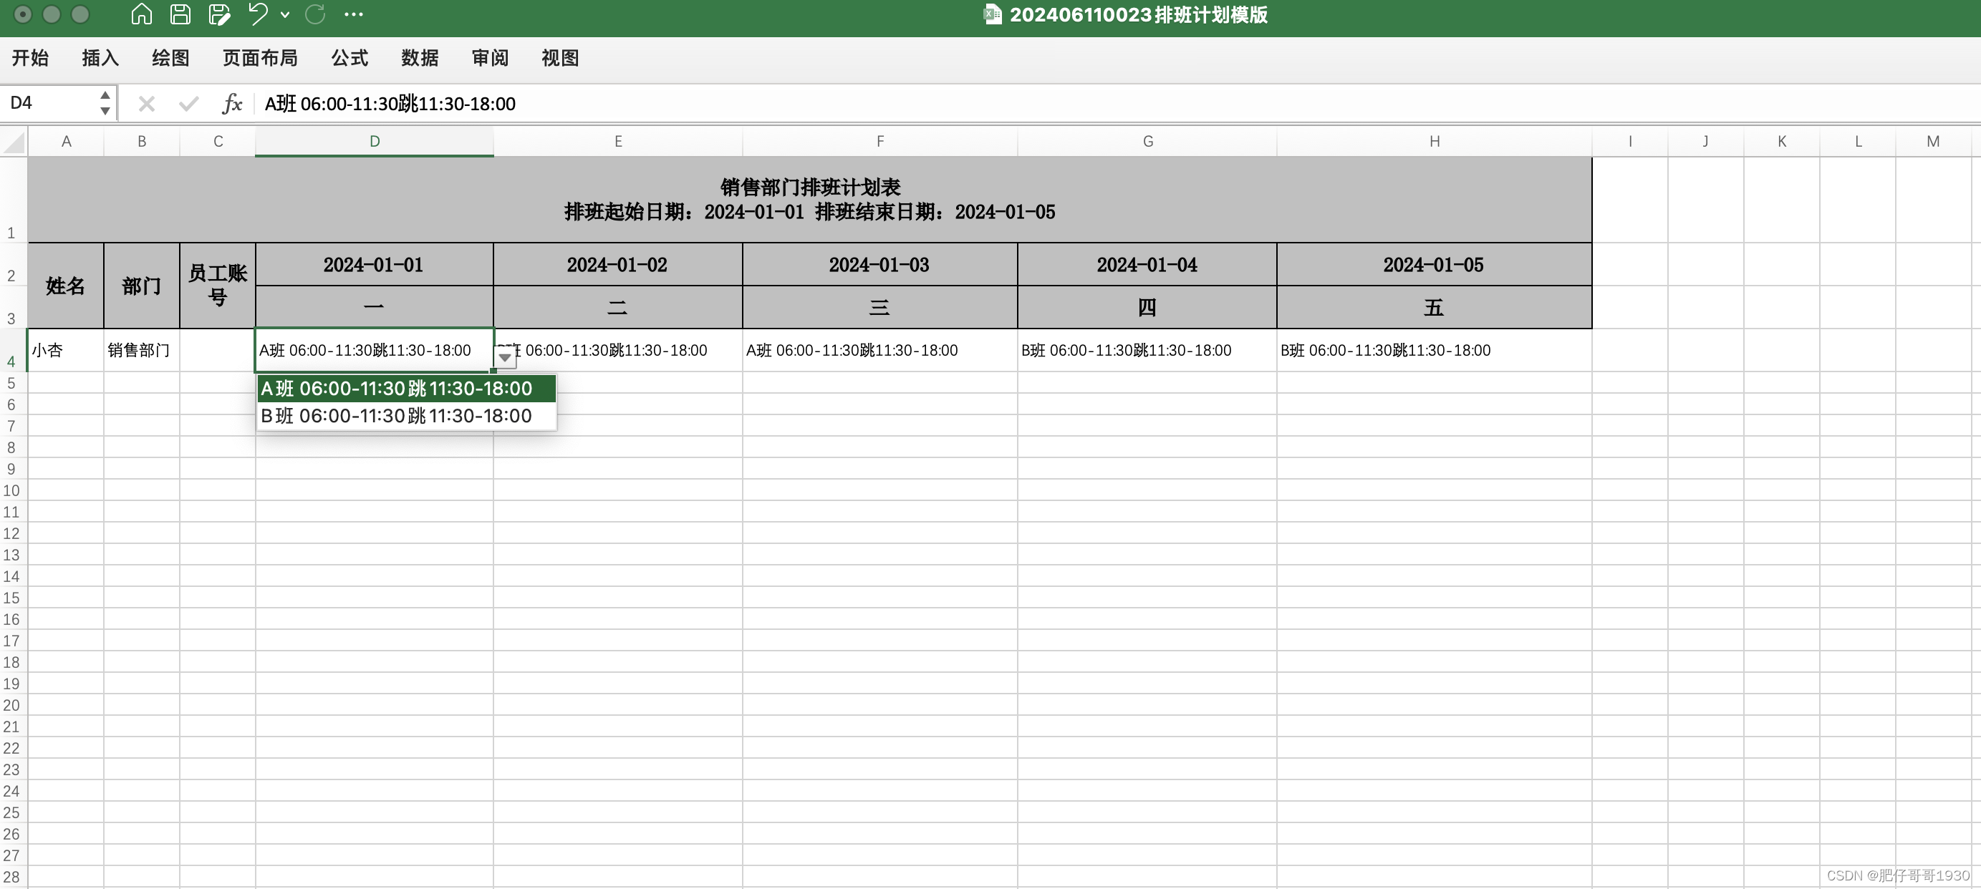Click the fx insert function icon
This screenshot has width=1981, height=889.
[x=231, y=104]
